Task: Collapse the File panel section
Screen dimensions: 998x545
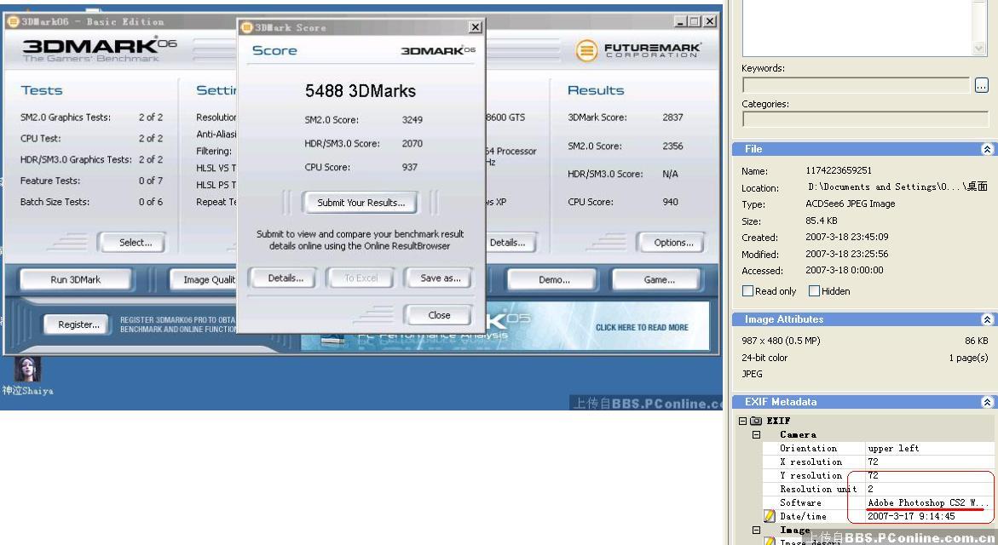Action: [x=987, y=149]
